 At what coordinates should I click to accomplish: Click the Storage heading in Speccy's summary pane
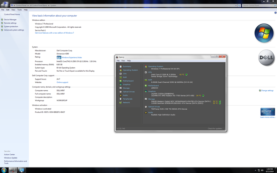tap(151, 99)
